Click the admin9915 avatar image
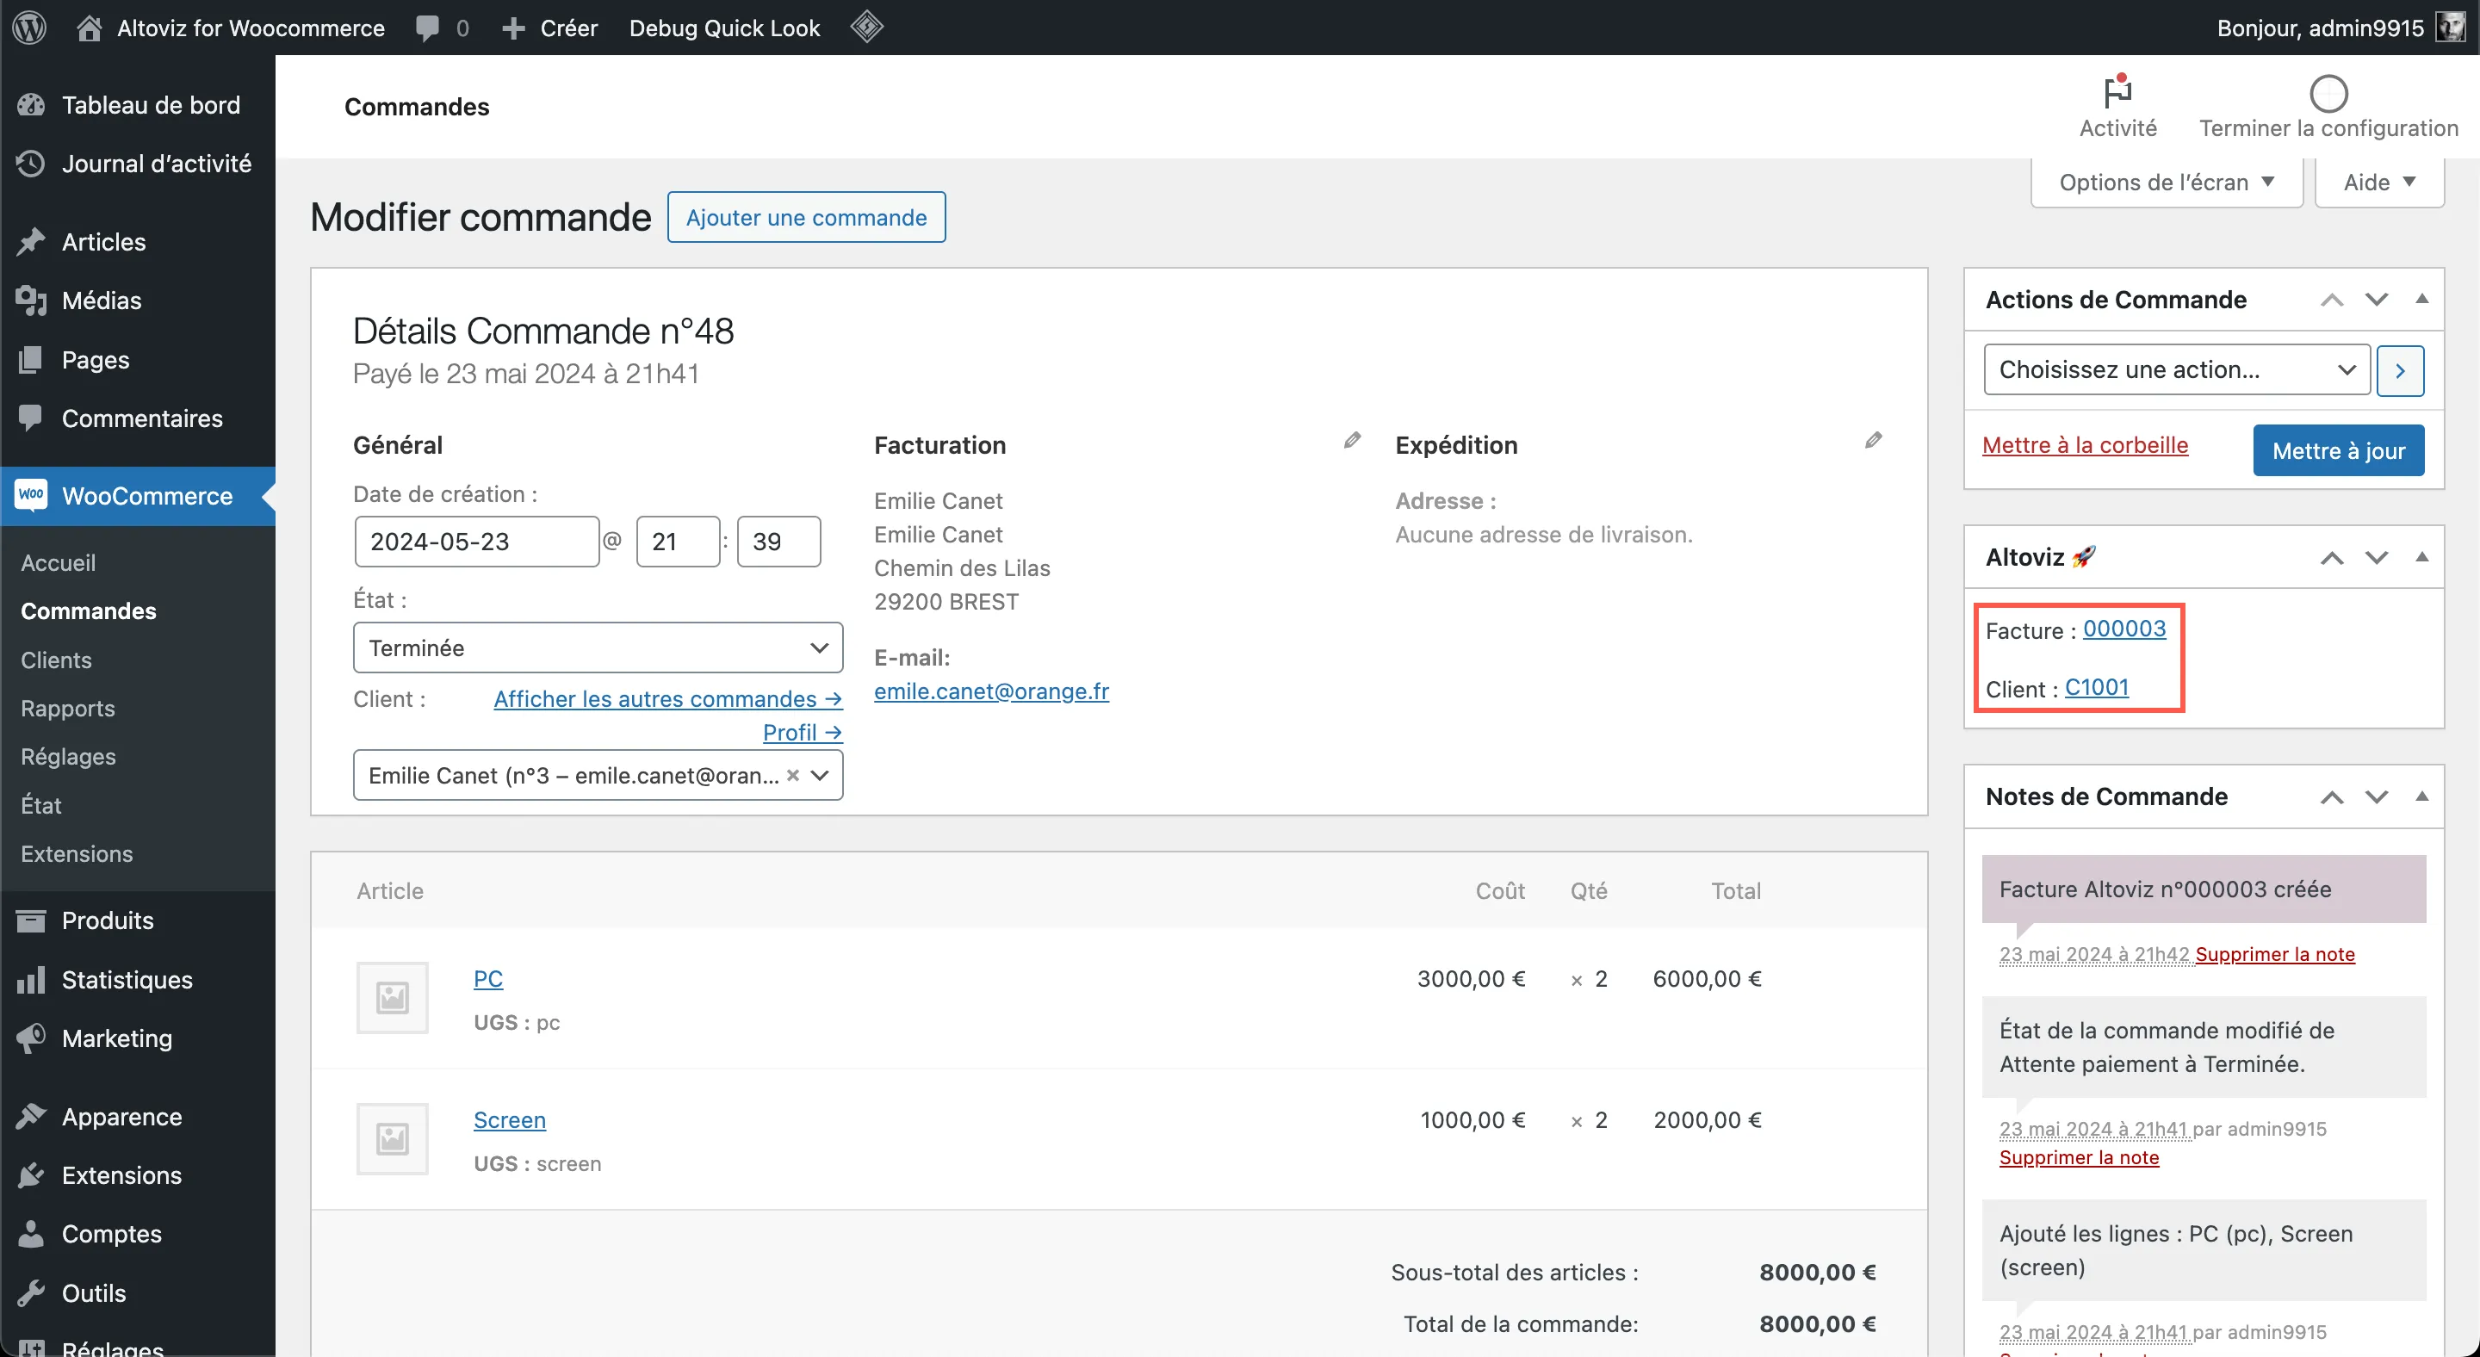The width and height of the screenshot is (2480, 1357). click(x=2451, y=27)
